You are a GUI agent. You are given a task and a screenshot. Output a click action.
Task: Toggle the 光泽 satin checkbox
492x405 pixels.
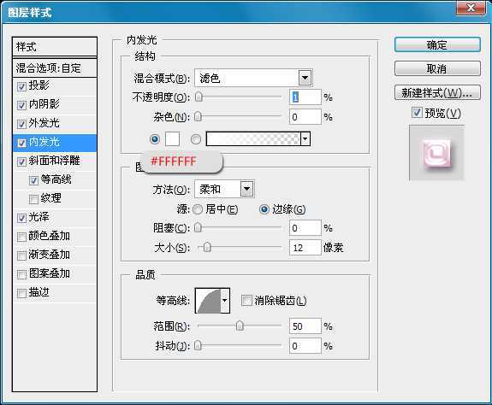coord(21,218)
